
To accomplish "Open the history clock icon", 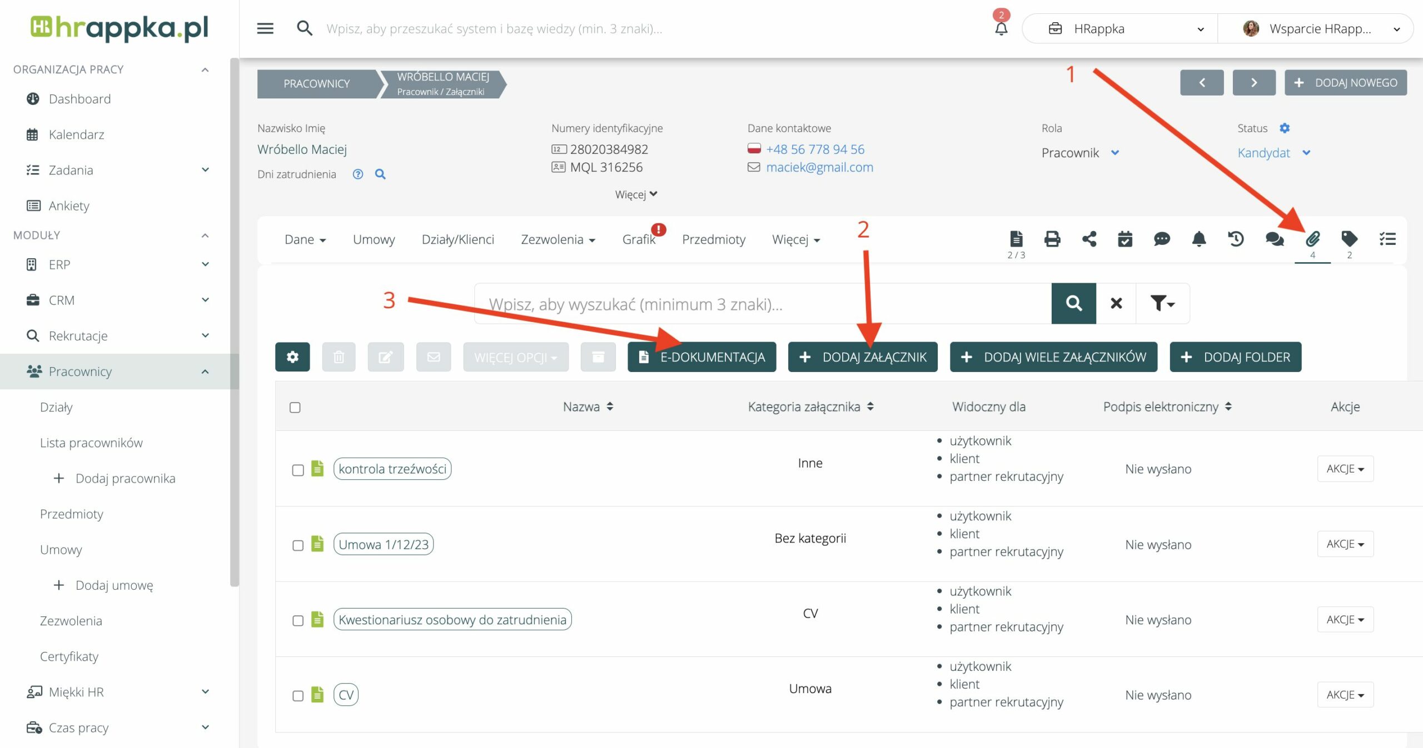I will pos(1236,239).
